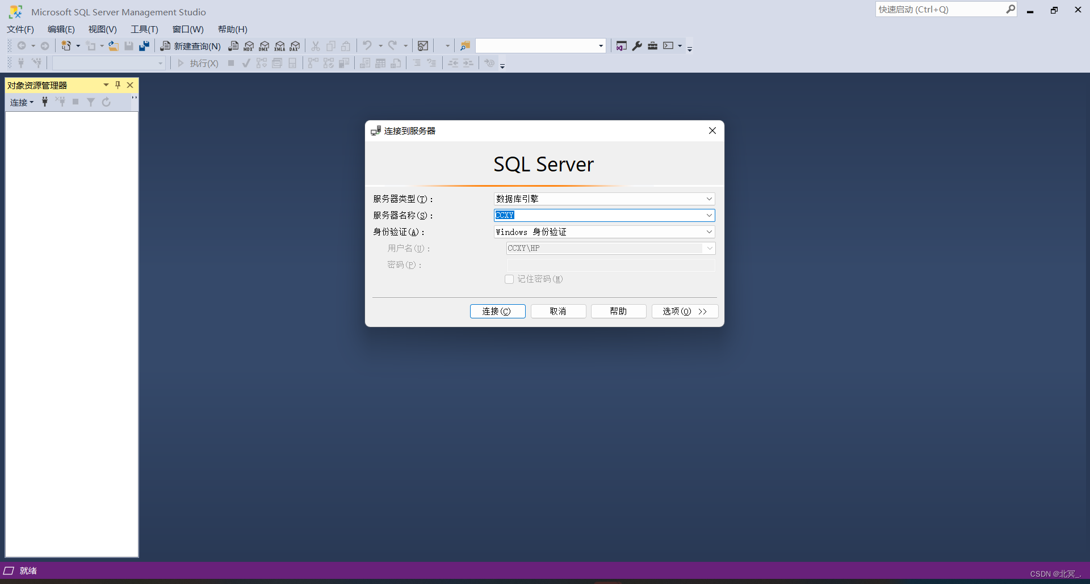Open the 工具(T) menu

point(144,30)
